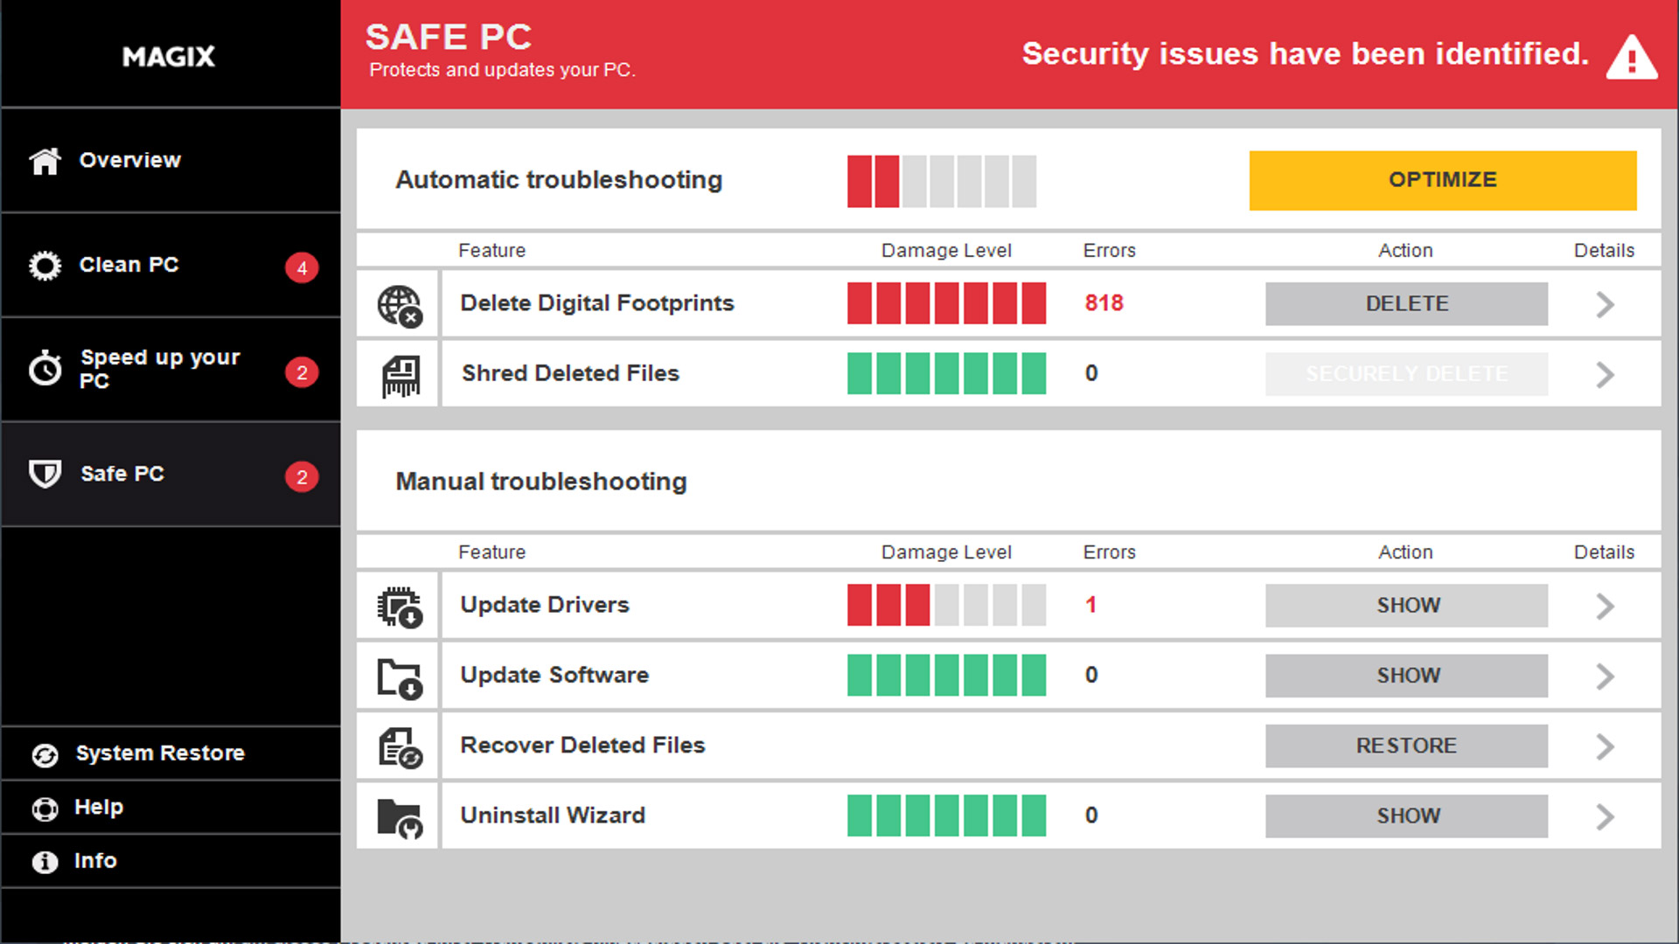Screen dimensions: 1679x944
Task: Click the Safe PC shield icon
Action: (46, 473)
